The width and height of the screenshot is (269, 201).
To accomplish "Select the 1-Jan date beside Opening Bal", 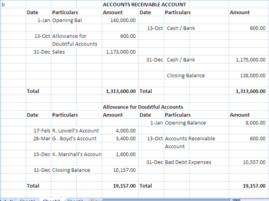I will pos(44,20).
